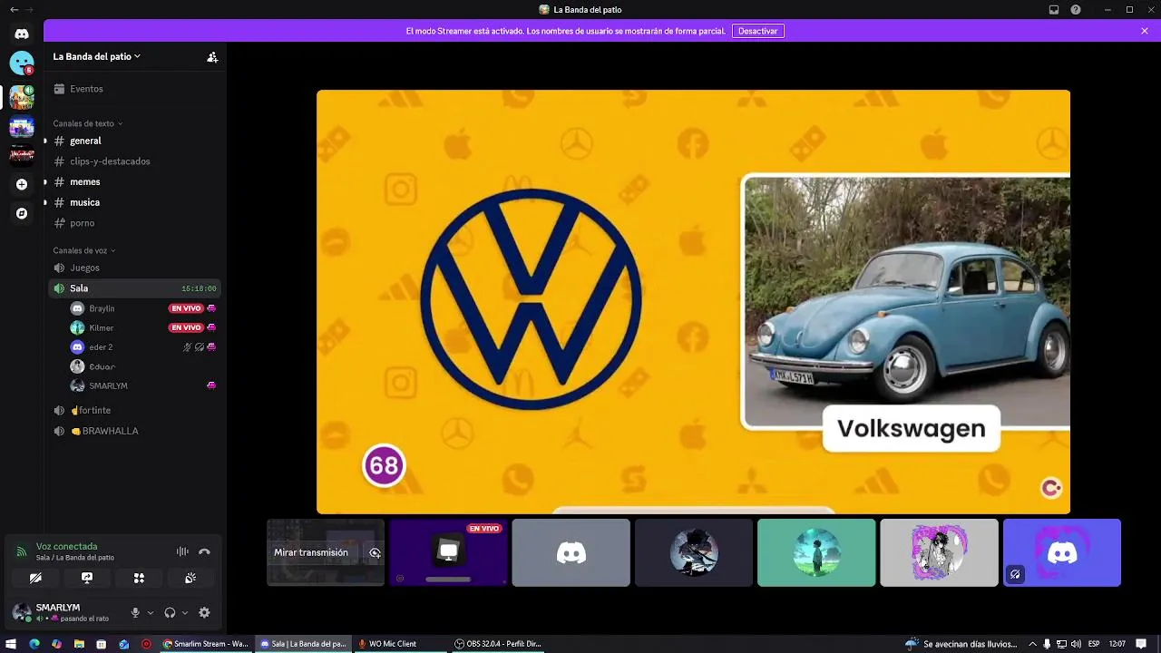Image resolution: width=1161 pixels, height=653 pixels.
Task: Open the musica text channel
Action: click(134, 202)
